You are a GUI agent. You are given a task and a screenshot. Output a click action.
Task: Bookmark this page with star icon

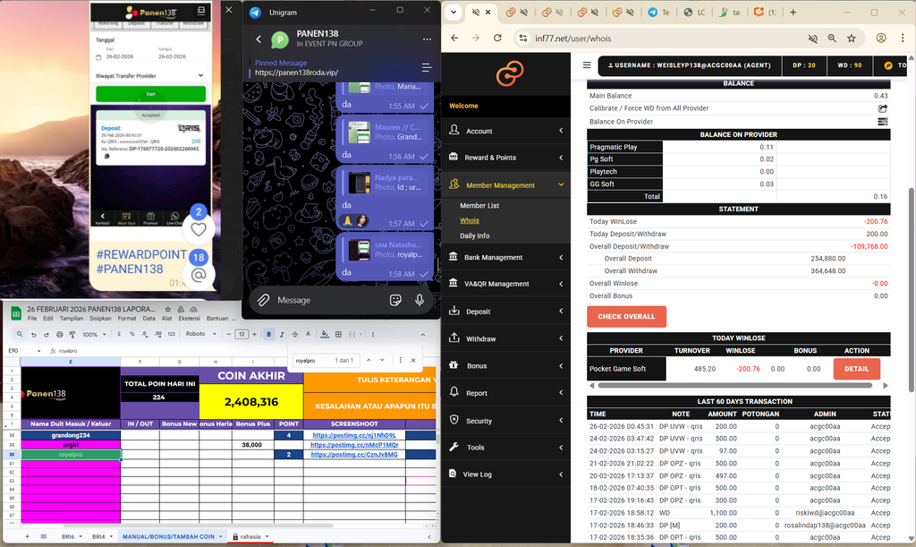[x=852, y=38]
